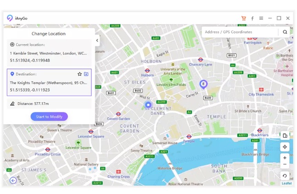Click the current location blue marker
This screenshot has height=194, width=297.
coord(148,105)
